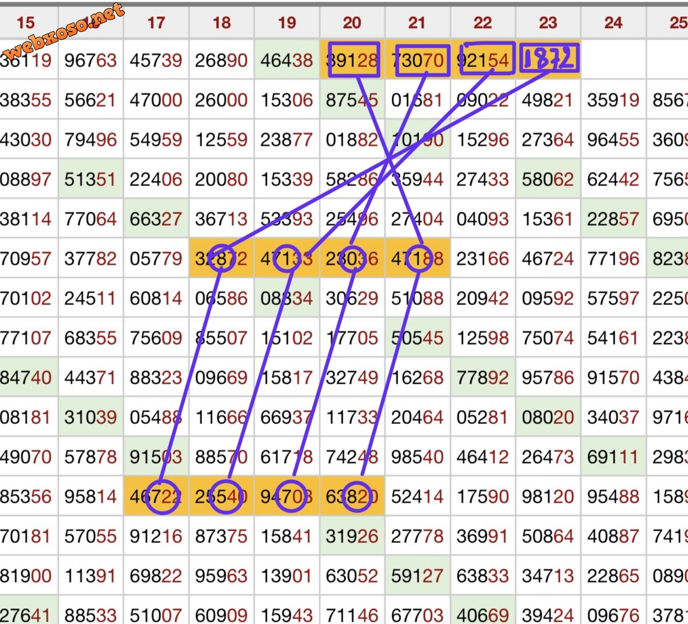Click the cell 96763

[x=91, y=60]
